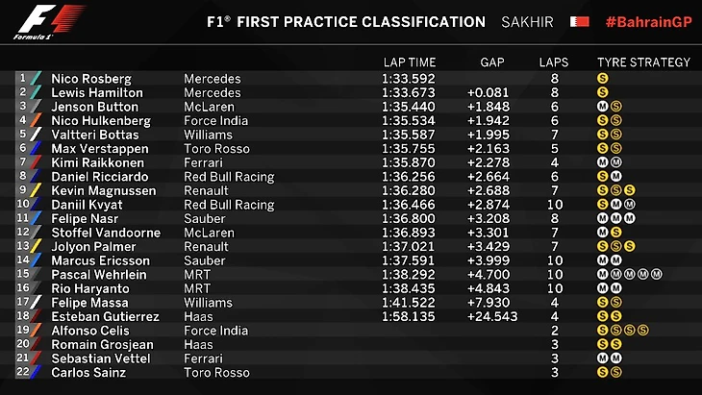Click the Mercedes team stripe beside position 1
Screen dimensions: 702x395
[x=36, y=78]
